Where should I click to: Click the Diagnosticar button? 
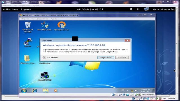(106, 58)
